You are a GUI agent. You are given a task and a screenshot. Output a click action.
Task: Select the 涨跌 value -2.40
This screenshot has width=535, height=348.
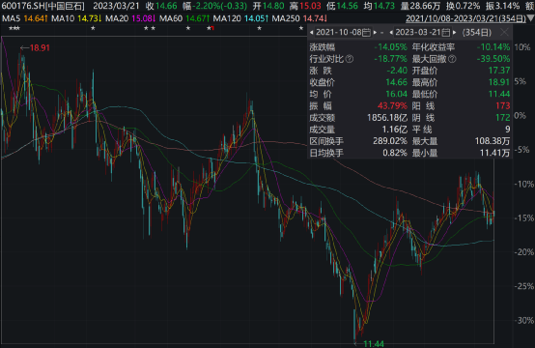(x=397, y=71)
